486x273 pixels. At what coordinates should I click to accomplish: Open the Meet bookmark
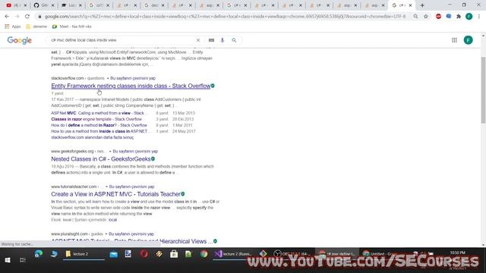(x=72, y=27)
